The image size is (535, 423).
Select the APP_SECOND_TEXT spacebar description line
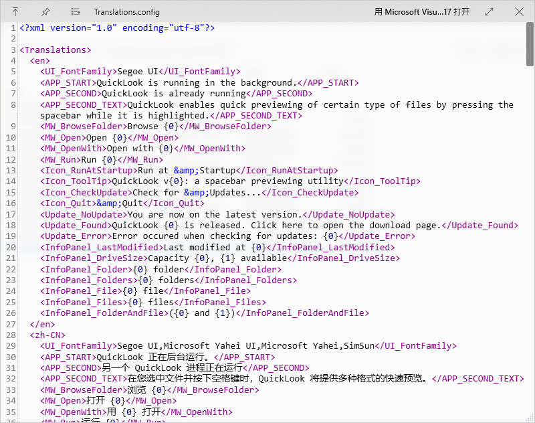click(x=267, y=104)
